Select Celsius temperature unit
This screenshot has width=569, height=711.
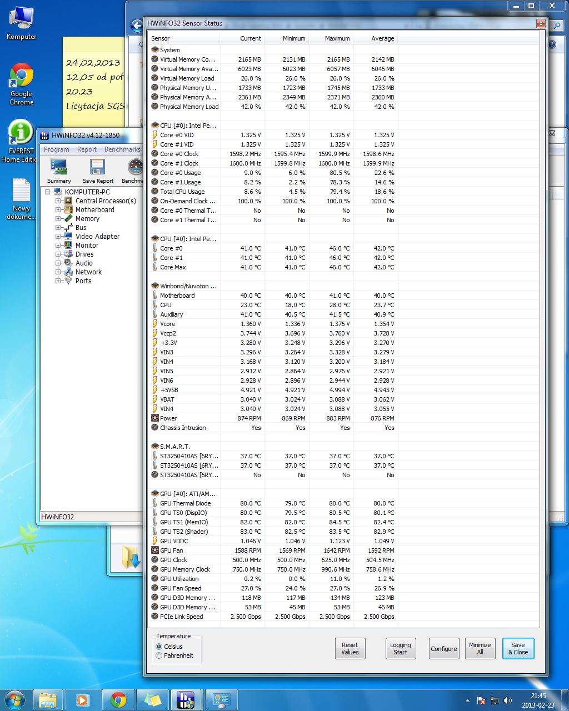[159, 647]
